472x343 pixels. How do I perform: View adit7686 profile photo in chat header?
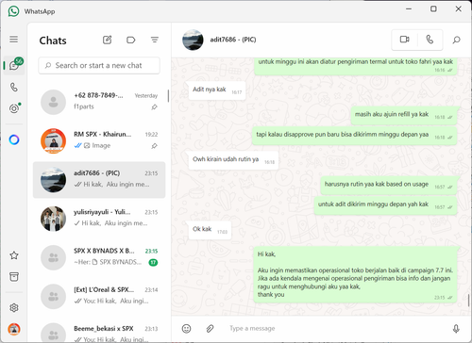pos(193,40)
